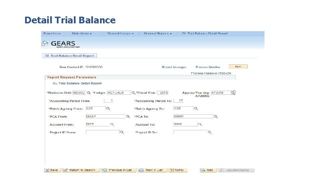Open Batch Agency To lookup
Screen dimensions: 321x180
point(196,109)
